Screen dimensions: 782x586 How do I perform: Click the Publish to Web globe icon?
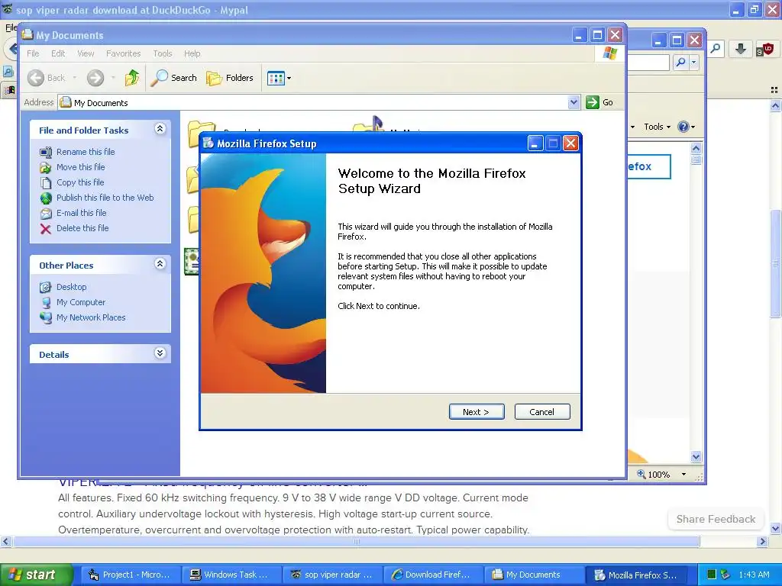pos(45,198)
